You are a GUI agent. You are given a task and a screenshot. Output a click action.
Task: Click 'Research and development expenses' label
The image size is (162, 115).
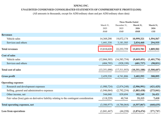pyautogui.click(x=26, y=87)
